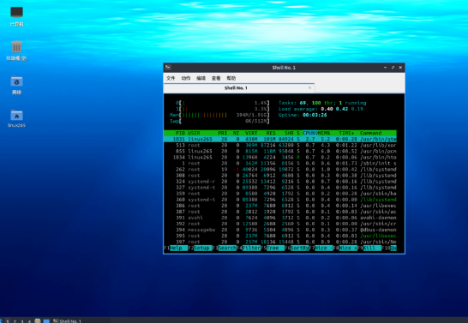
Task: Select process row PID 513
Action: [280, 146]
